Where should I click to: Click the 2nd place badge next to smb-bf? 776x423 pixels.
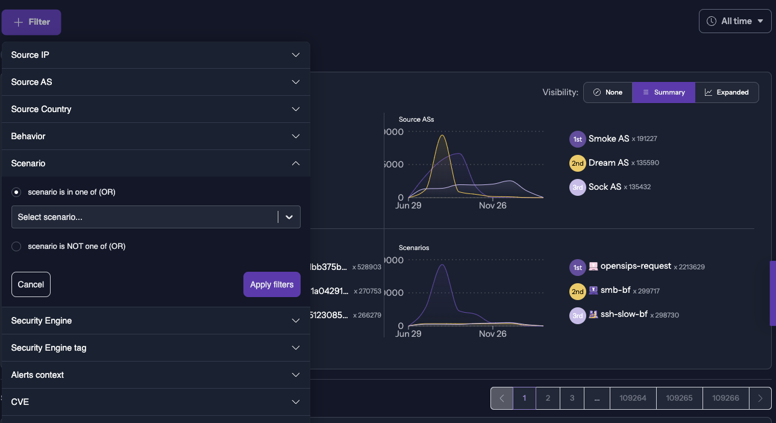pyautogui.click(x=577, y=292)
